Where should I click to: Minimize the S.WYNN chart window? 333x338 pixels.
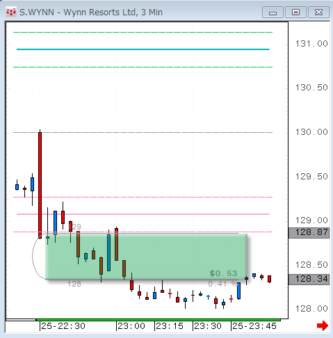tap(273, 13)
